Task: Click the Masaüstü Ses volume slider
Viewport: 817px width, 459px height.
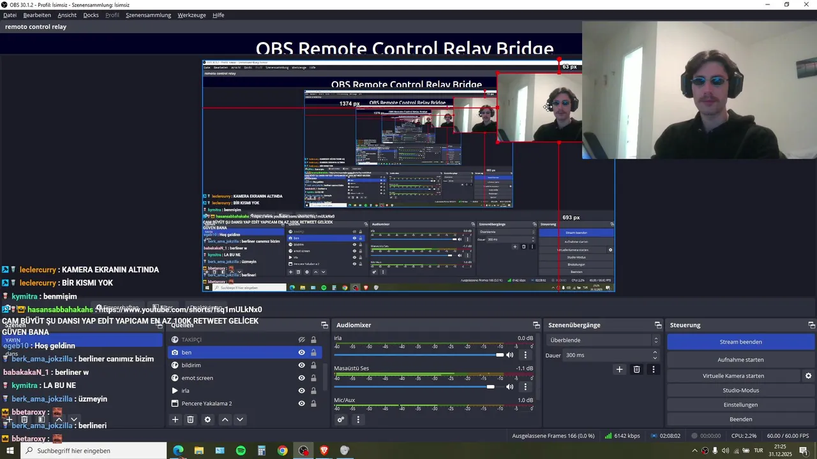Action: (x=419, y=387)
